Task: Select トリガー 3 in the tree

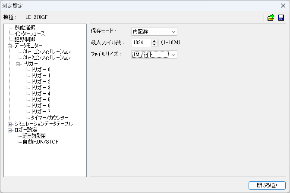Action: (41, 88)
